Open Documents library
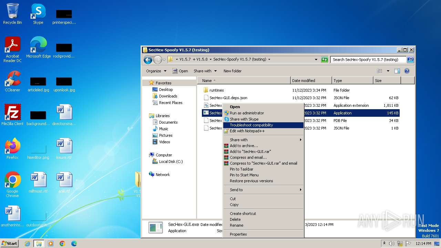This screenshot has width=441, height=248. [x=168, y=122]
